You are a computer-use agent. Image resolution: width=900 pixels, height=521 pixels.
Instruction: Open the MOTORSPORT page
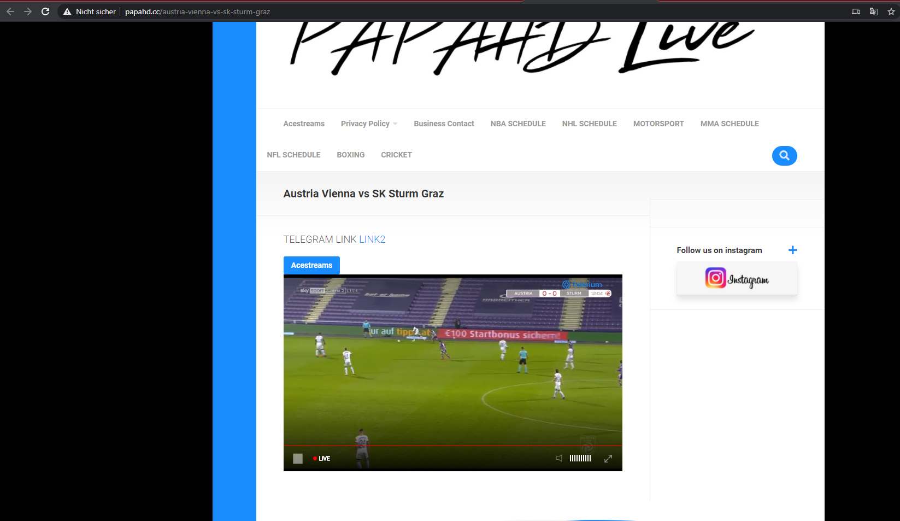click(658, 124)
